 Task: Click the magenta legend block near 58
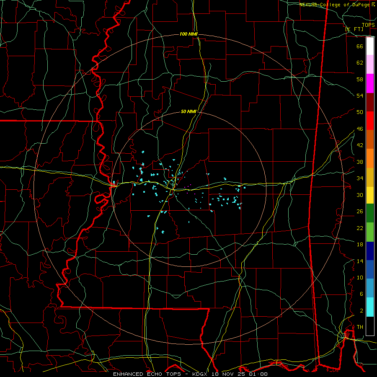370,83
